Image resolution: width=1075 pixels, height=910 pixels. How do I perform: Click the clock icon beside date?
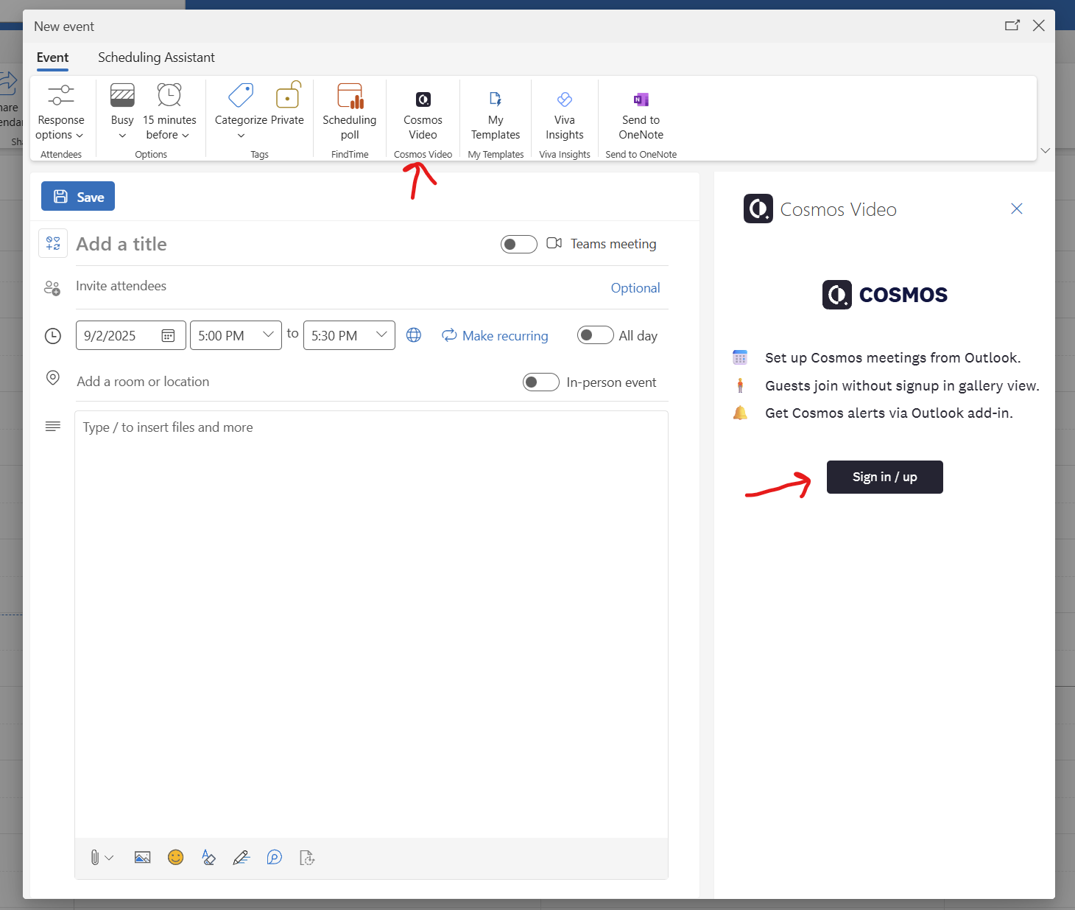(53, 336)
